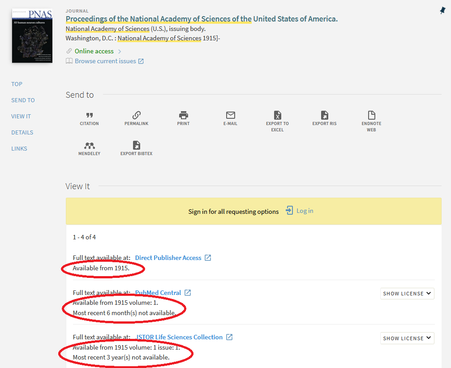Send the record by E-mail
Screen dimensions: 451x368
[230, 119]
